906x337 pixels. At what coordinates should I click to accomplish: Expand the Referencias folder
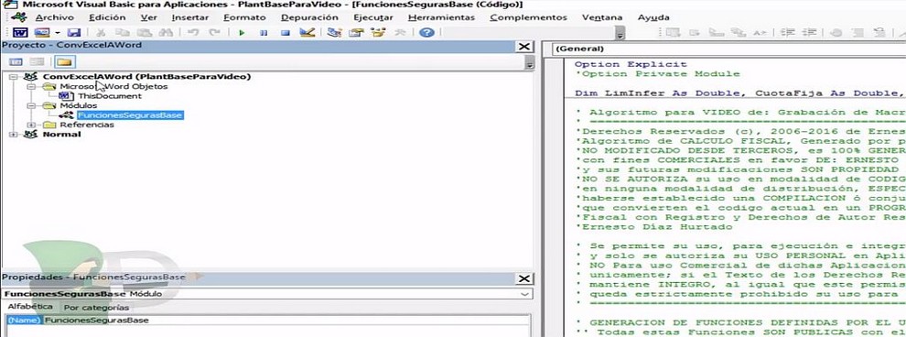(x=30, y=125)
